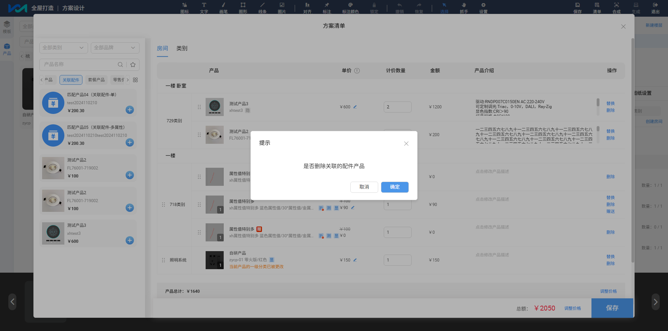Screen dimensions: 668x331
Task: Select the 套餐产品 tab
Action: [x=96, y=80]
